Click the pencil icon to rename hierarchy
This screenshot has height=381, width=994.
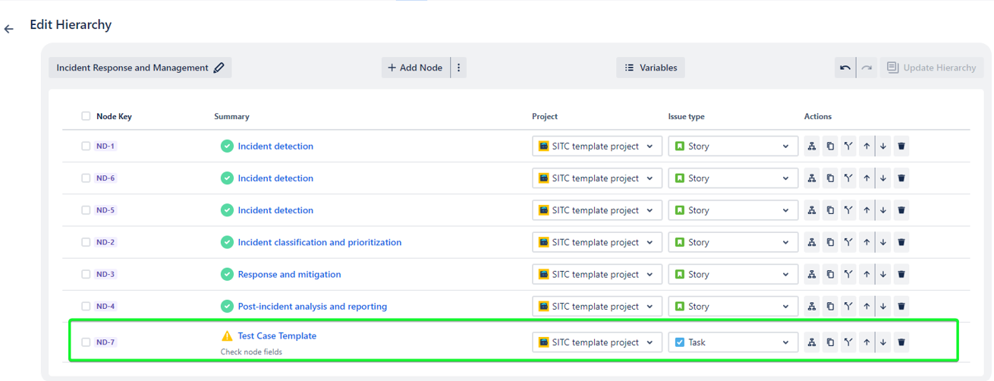219,68
